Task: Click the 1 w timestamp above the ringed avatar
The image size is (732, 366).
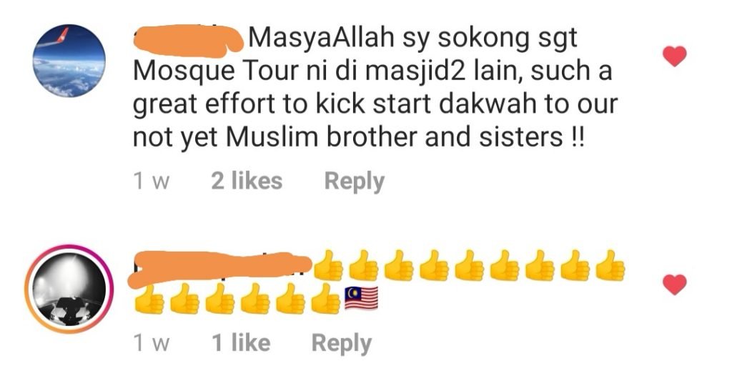Action: 152,181
